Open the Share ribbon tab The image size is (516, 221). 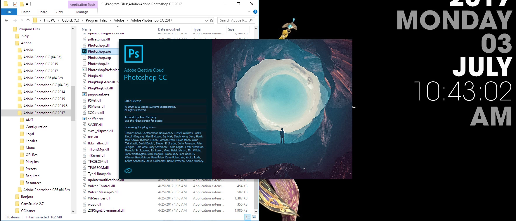click(43, 12)
